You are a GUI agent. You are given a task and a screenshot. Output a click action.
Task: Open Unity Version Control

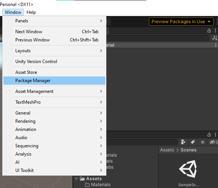(54, 62)
